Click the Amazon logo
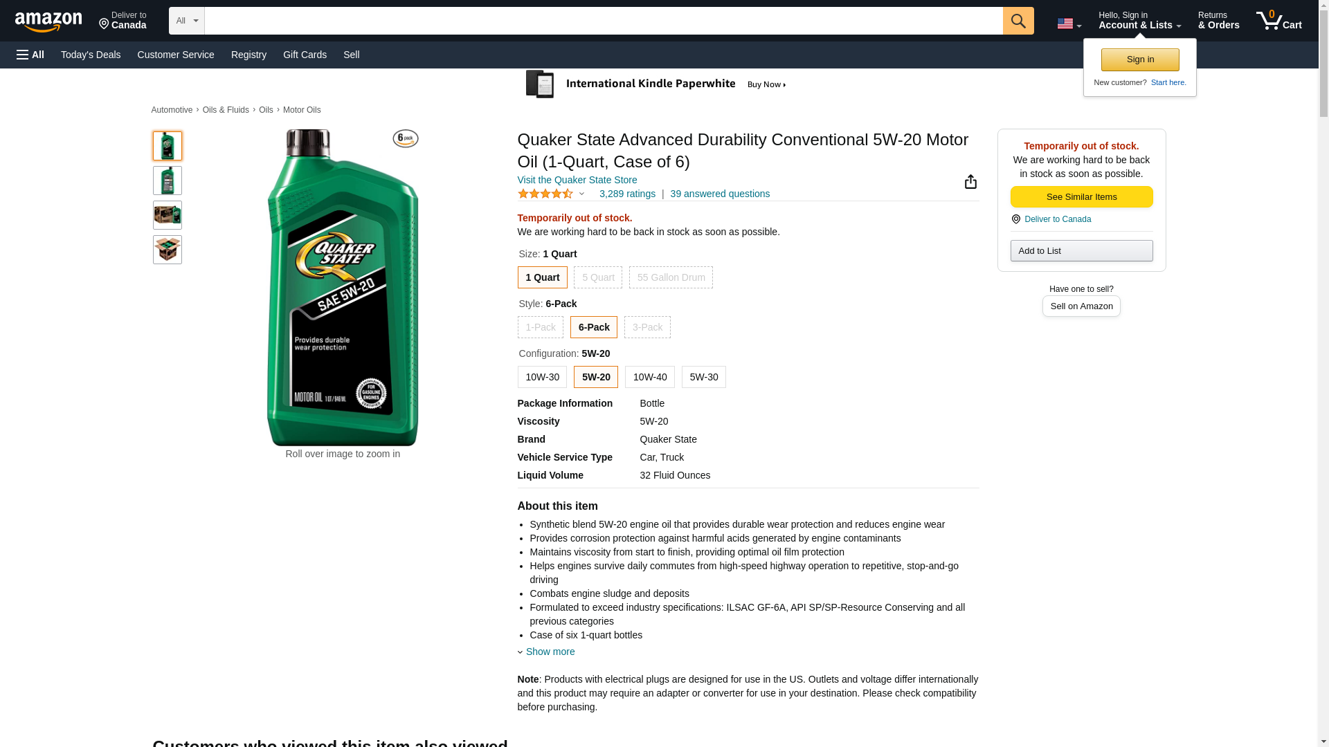1329x747 pixels. 48,21
